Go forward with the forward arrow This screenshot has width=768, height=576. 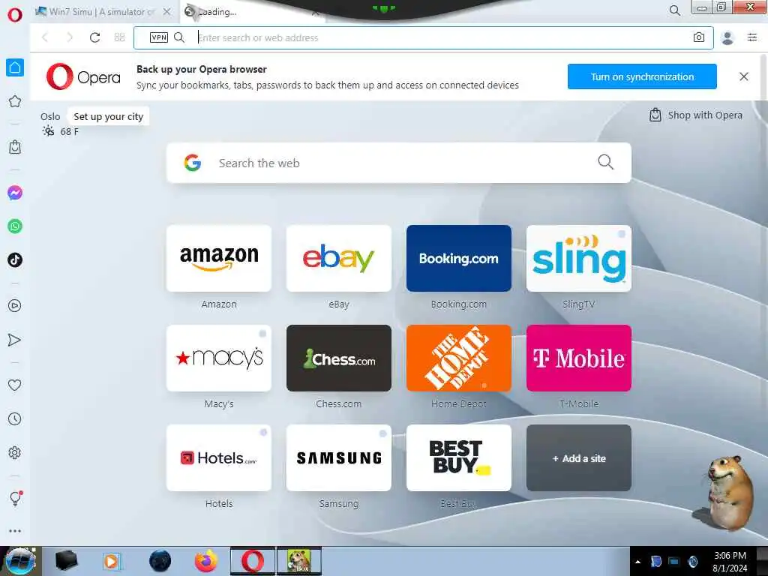pos(70,37)
